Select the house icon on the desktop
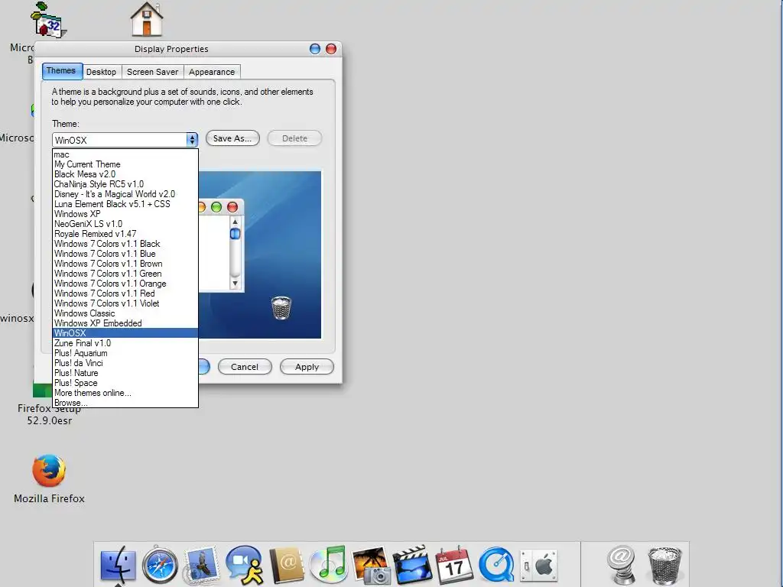This screenshot has height=587, width=783. [x=147, y=19]
